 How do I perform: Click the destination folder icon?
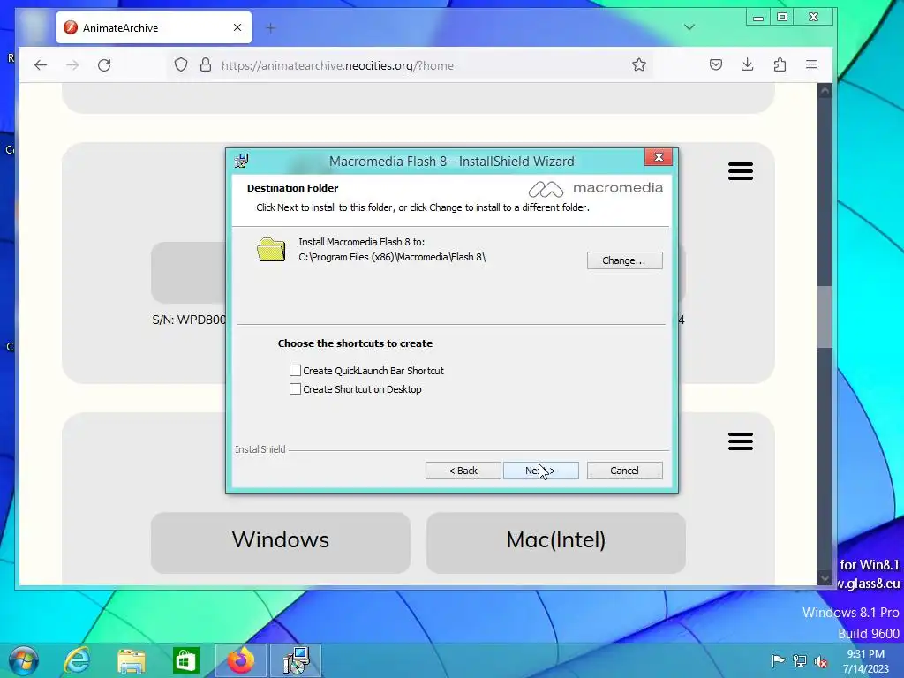coord(271,250)
